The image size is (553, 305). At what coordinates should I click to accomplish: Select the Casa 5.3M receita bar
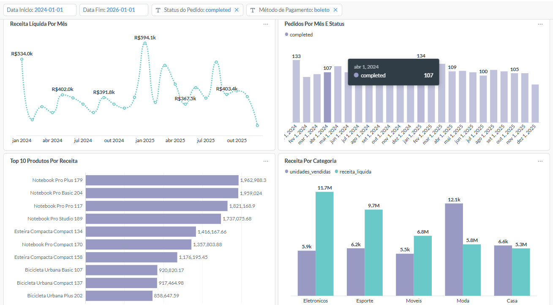click(x=521, y=272)
